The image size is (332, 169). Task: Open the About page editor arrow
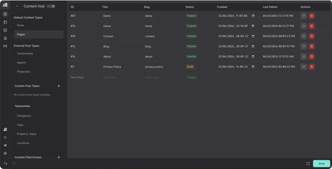tap(303, 57)
